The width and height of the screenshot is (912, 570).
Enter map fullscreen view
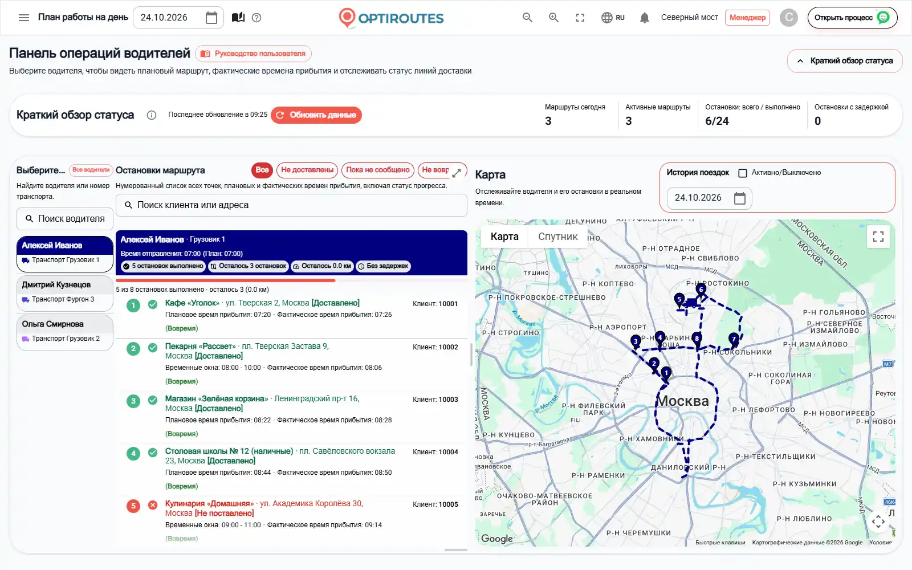tap(878, 236)
